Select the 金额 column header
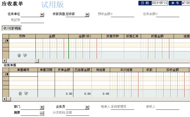The height and width of the screenshot is (117, 190). point(52,36)
